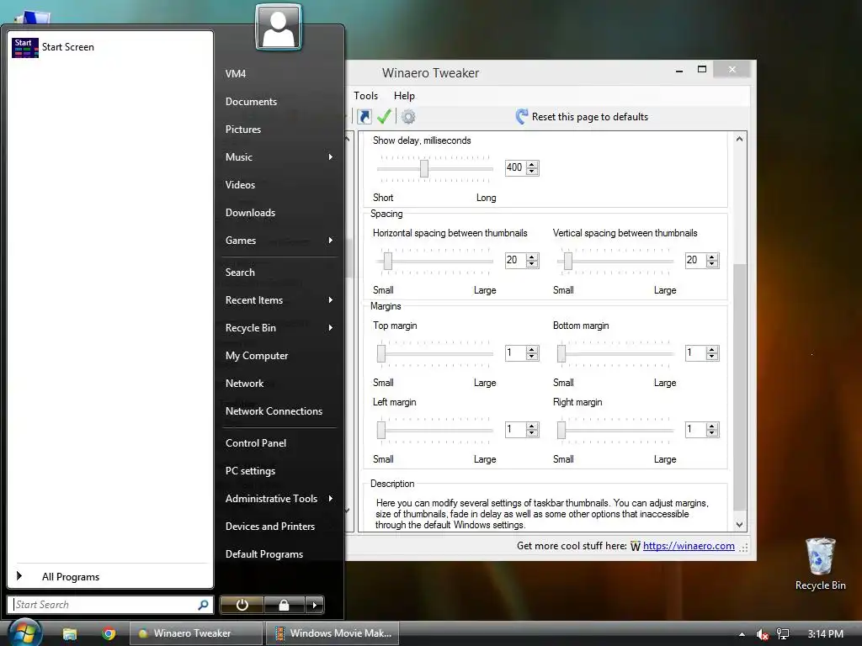The width and height of the screenshot is (862, 646).
Task: Expand the Recent Items submenu arrow
Action: click(x=330, y=300)
